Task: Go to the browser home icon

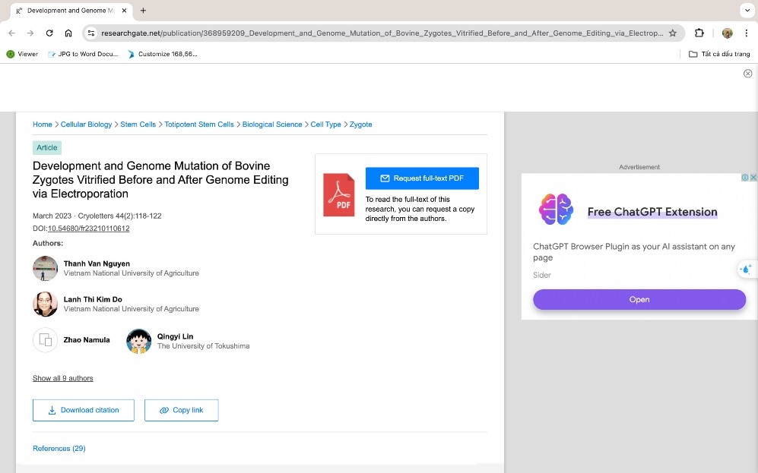Action: pos(68,33)
